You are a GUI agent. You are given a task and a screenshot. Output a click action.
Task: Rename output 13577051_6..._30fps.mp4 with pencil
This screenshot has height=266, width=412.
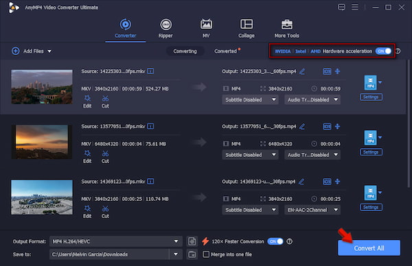pyautogui.click(x=302, y=126)
